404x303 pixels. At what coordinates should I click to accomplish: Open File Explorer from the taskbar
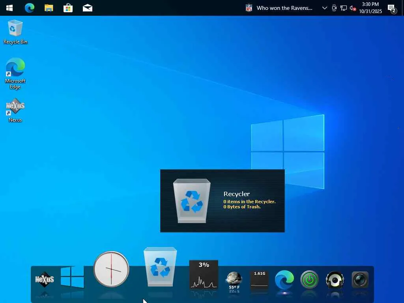pyautogui.click(x=49, y=8)
